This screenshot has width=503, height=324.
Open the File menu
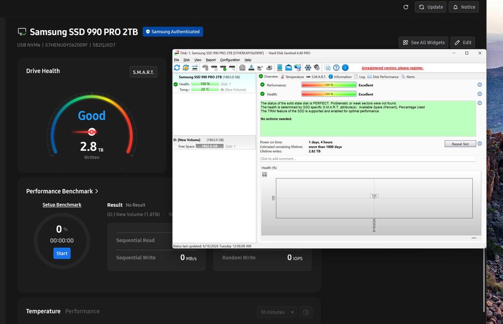(x=177, y=60)
